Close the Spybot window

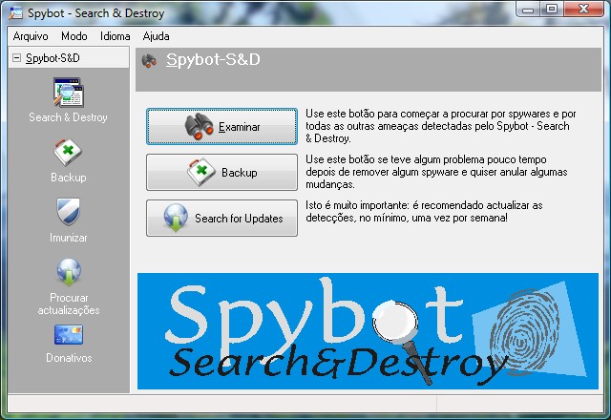point(583,10)
